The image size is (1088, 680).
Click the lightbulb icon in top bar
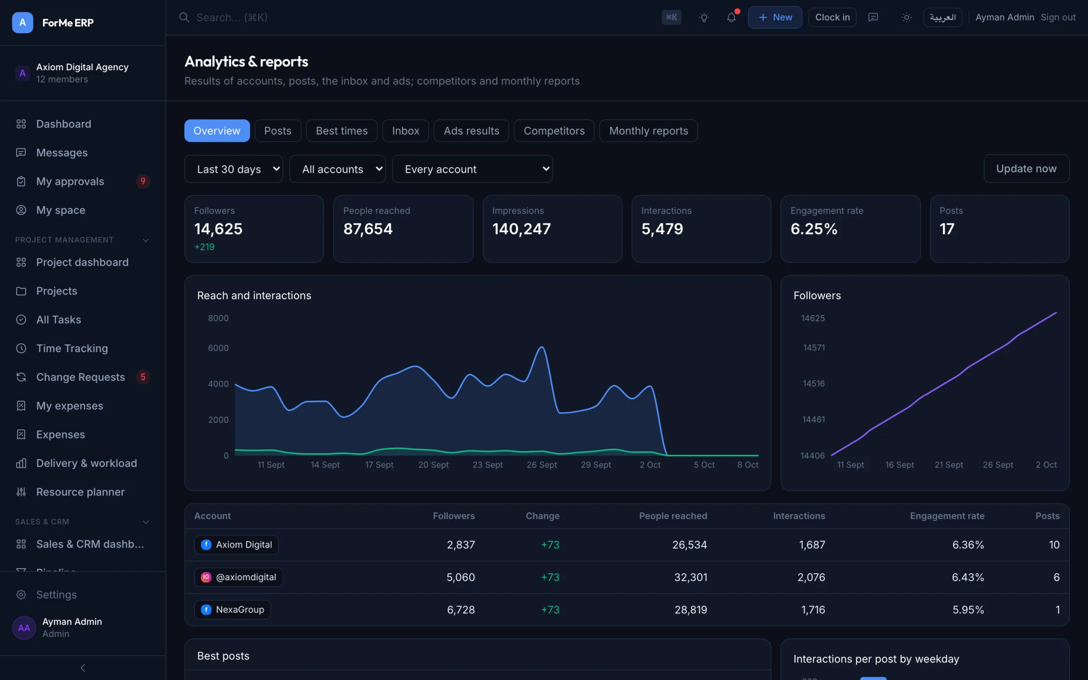pyautogui.click(x=704, y=17)
